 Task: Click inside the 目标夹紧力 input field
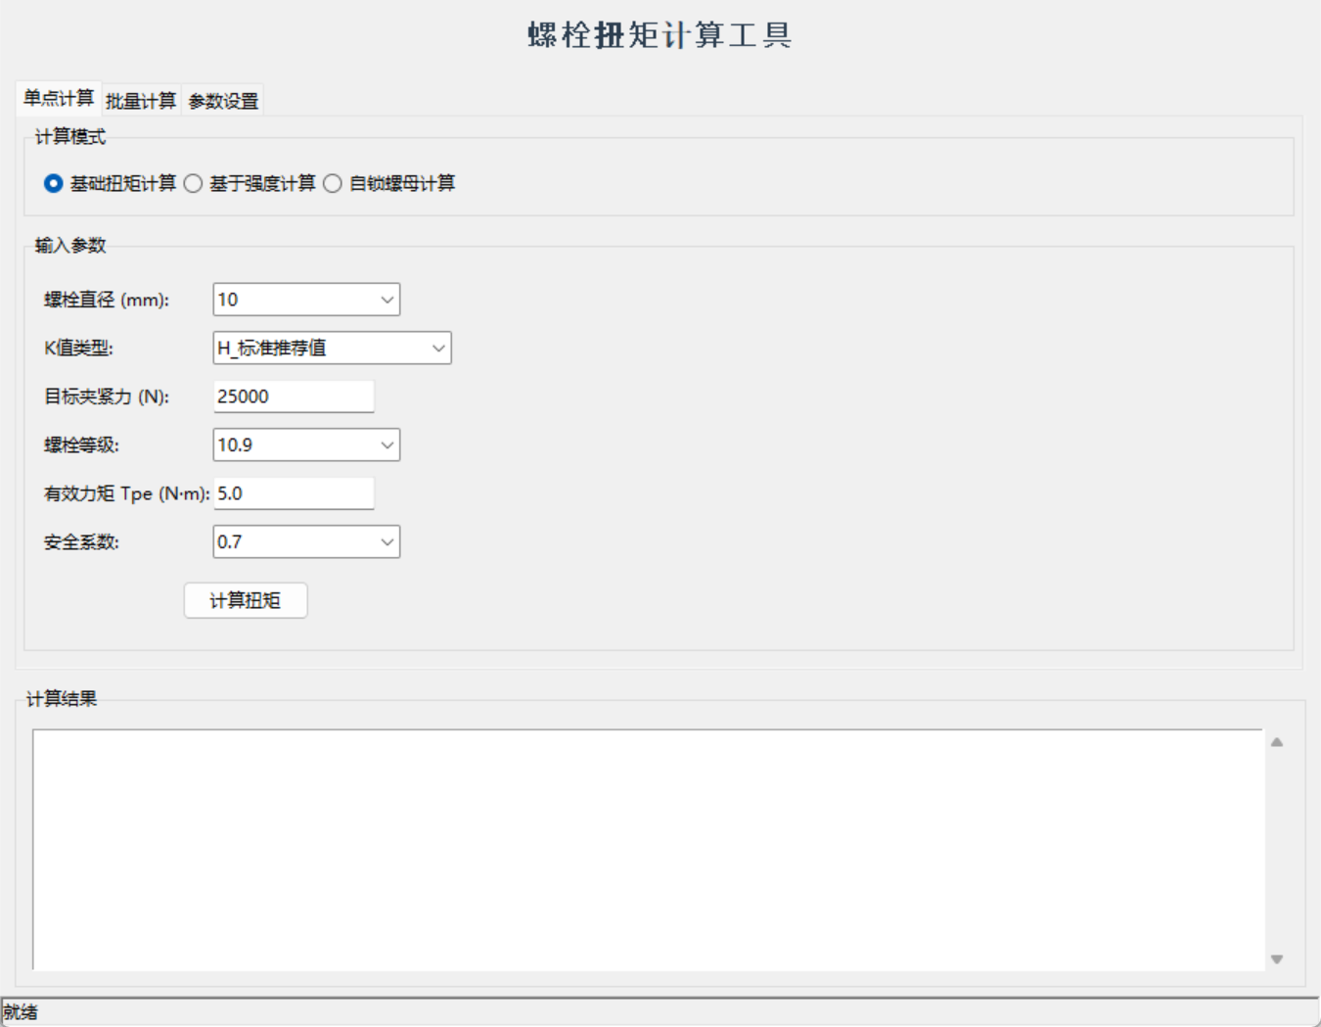coord(294,396)
